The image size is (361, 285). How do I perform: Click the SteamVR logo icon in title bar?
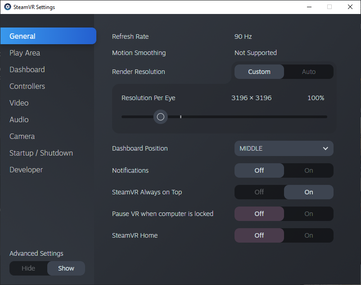[8, 7]
